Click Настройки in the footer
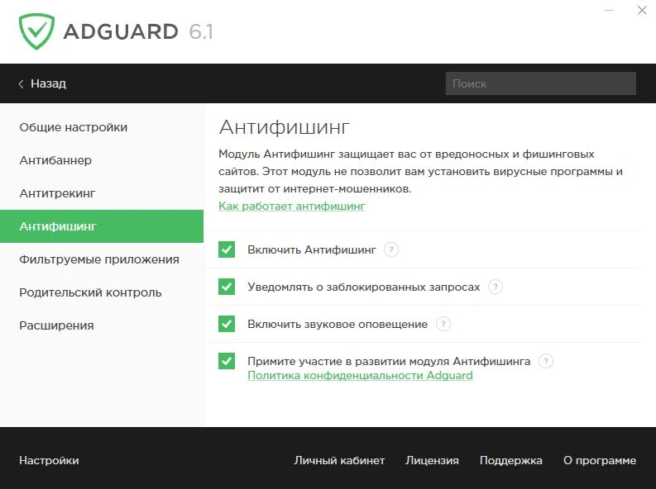The height and width of the screenshot is (489, 656). (49, 460)
